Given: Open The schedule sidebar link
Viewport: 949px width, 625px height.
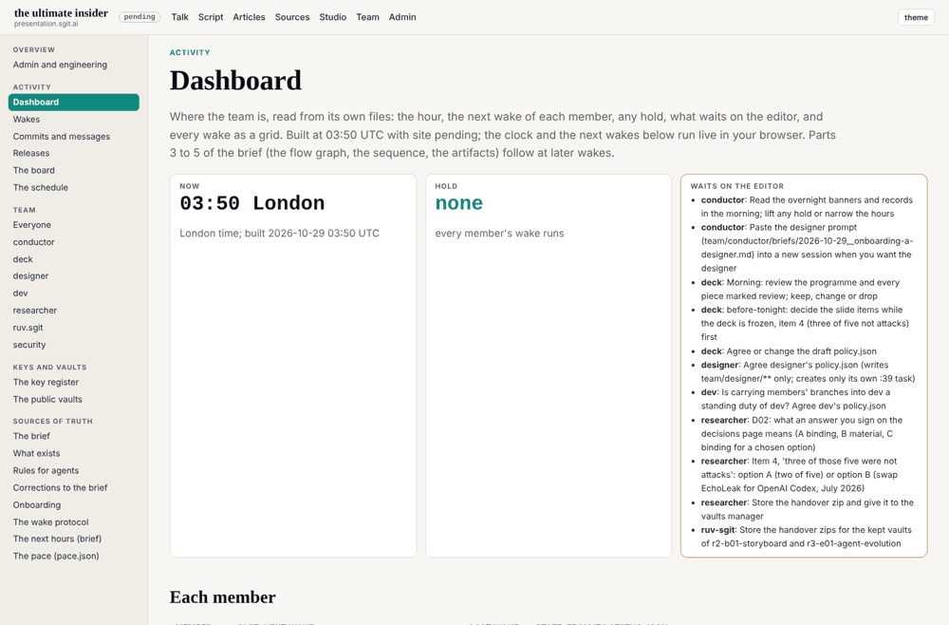Looking at the screenshot, I should pos(41,188).
